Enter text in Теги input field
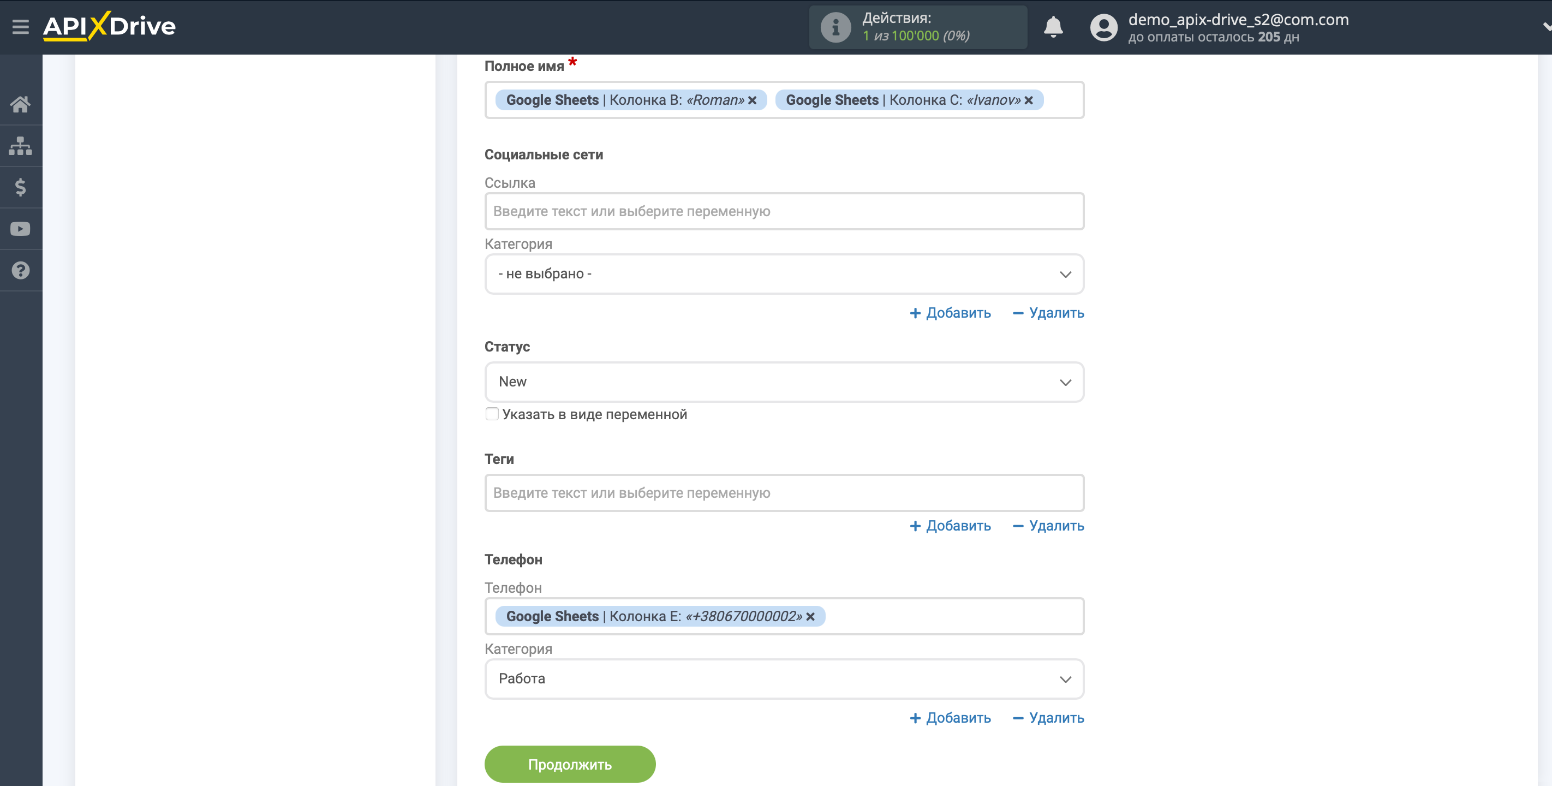The width and height of the screenshot is (1552, 786). pyautogui.click(x=785, y=492)
